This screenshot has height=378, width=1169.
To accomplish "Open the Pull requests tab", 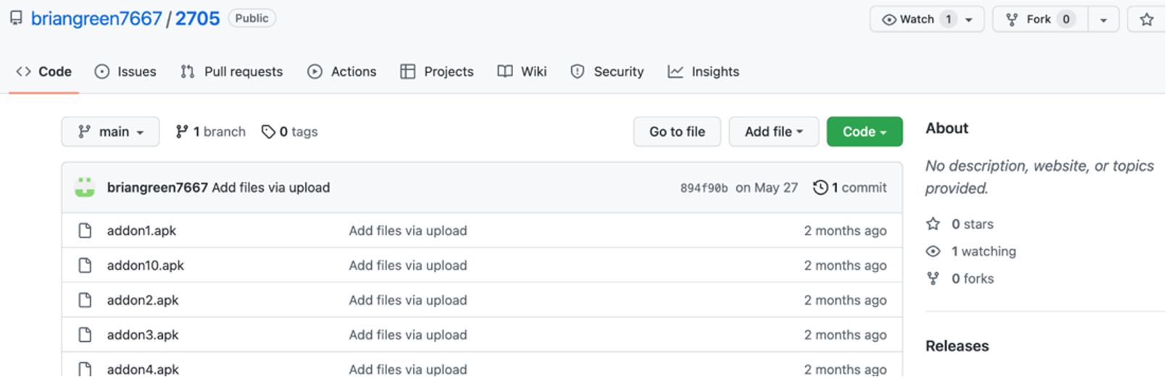I will [x=232, y=72].
